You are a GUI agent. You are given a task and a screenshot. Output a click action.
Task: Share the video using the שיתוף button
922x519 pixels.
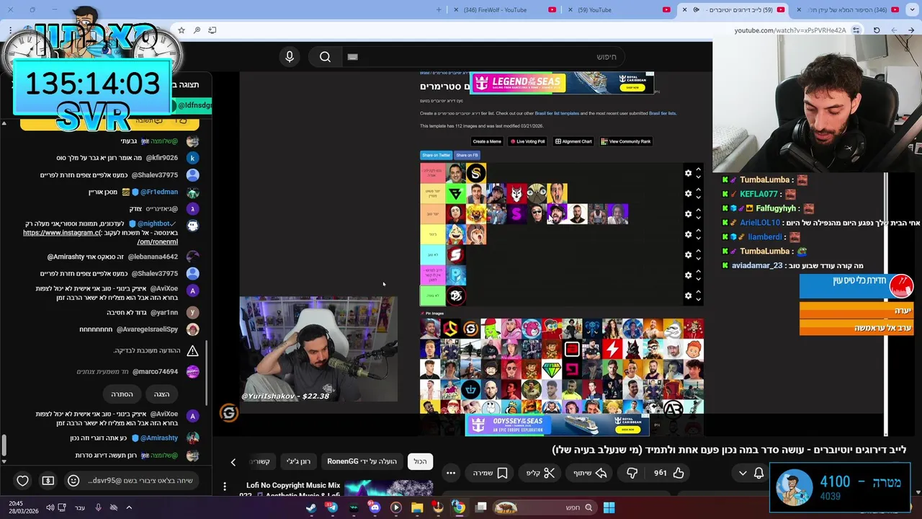pyautogui.click(x=590, y=473)
